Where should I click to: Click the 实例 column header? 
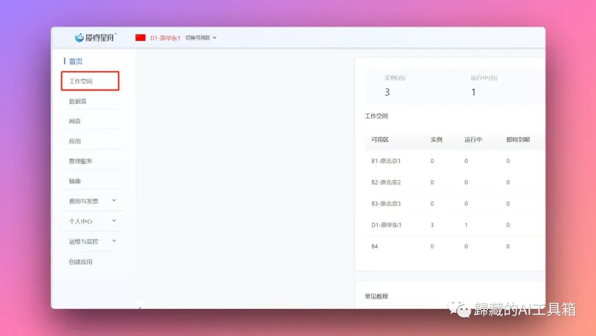point(437,140)
